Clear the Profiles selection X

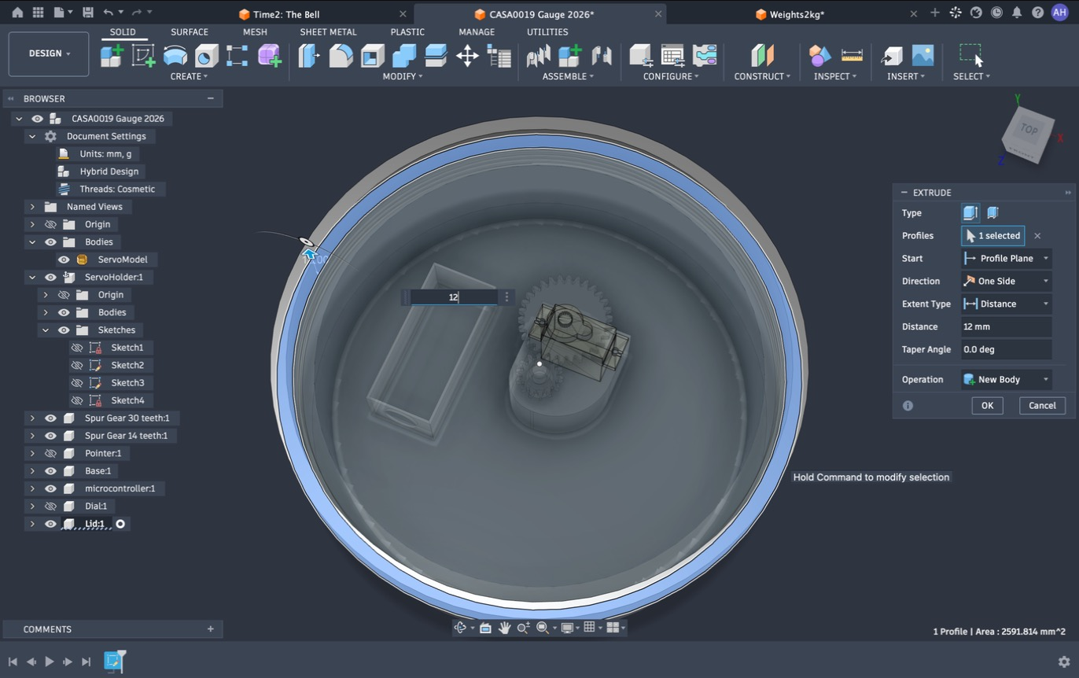1037,235
